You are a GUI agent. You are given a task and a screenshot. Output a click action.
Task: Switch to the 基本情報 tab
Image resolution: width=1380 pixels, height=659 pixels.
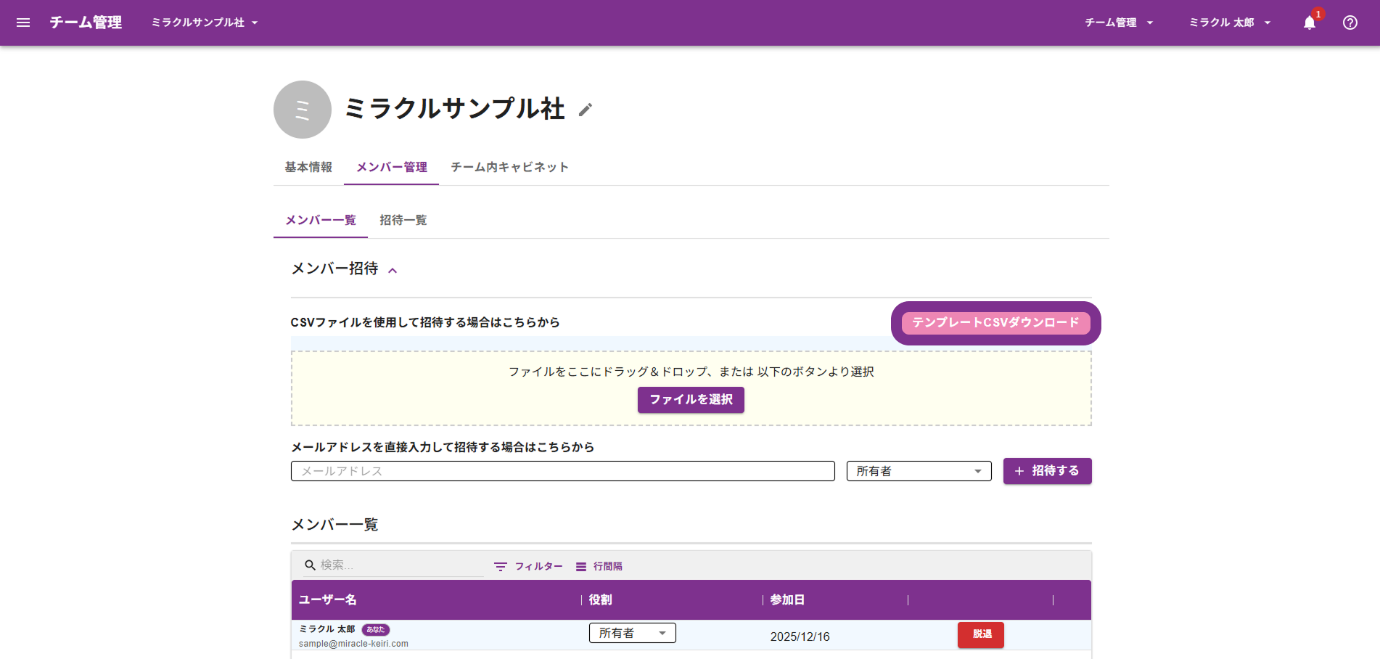[308, 167]
